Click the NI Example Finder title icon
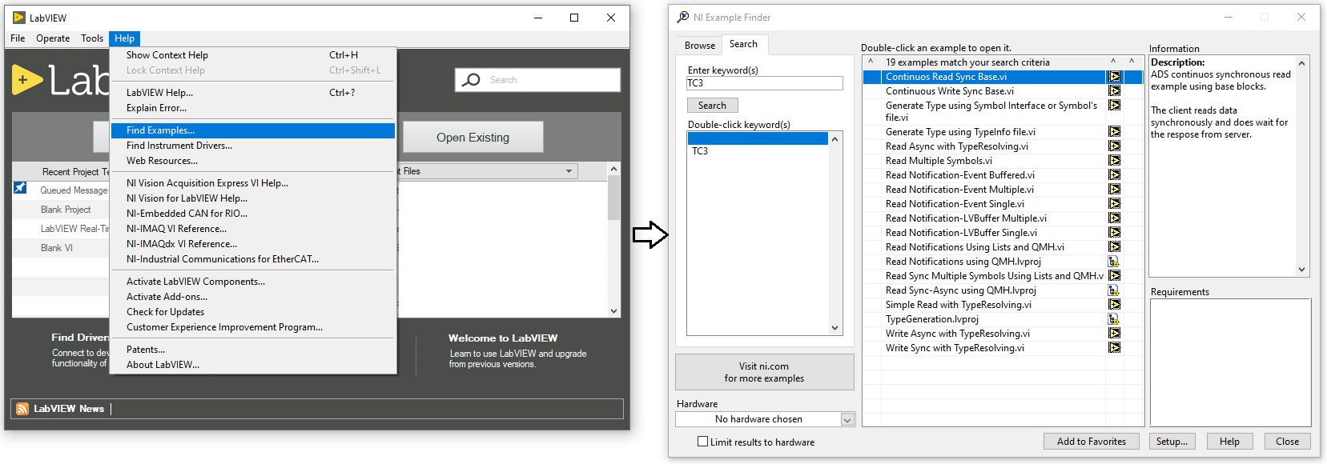This screenshot has width=1327, height=464. (x=682, y=17)
